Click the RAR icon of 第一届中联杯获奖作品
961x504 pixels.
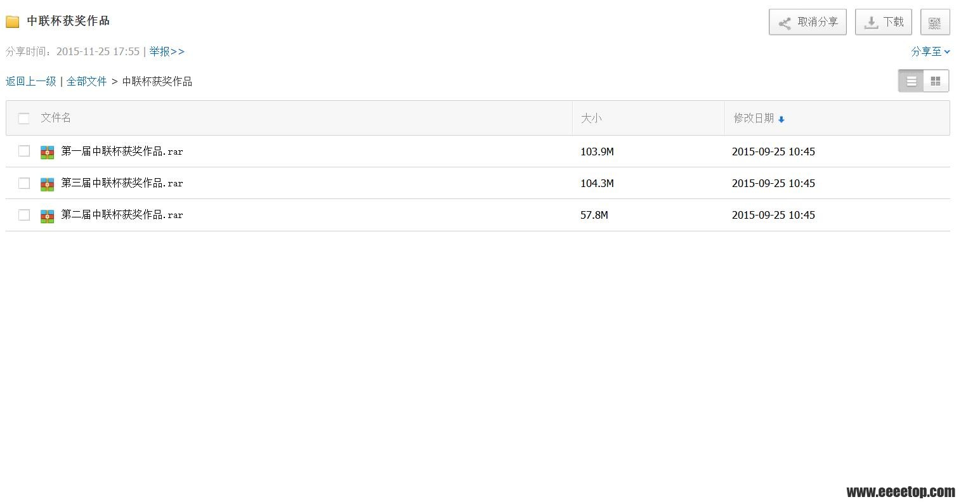[x=47, y=152]
